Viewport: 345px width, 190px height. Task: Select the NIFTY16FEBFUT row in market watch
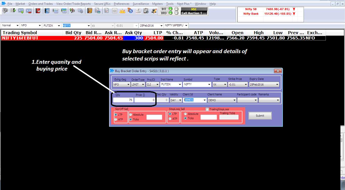tap(32, 38)
